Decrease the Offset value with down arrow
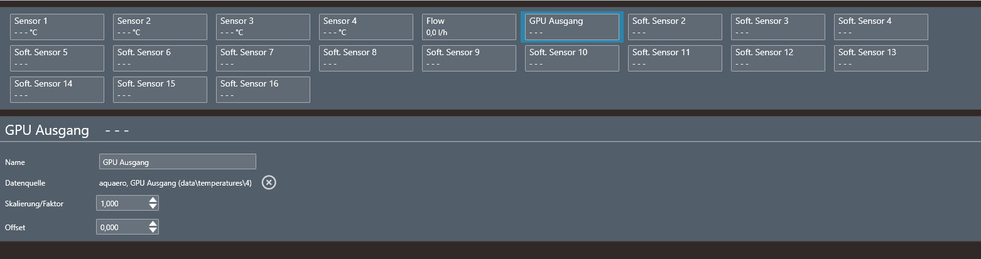The image size is (981, 259). [153, 230]
